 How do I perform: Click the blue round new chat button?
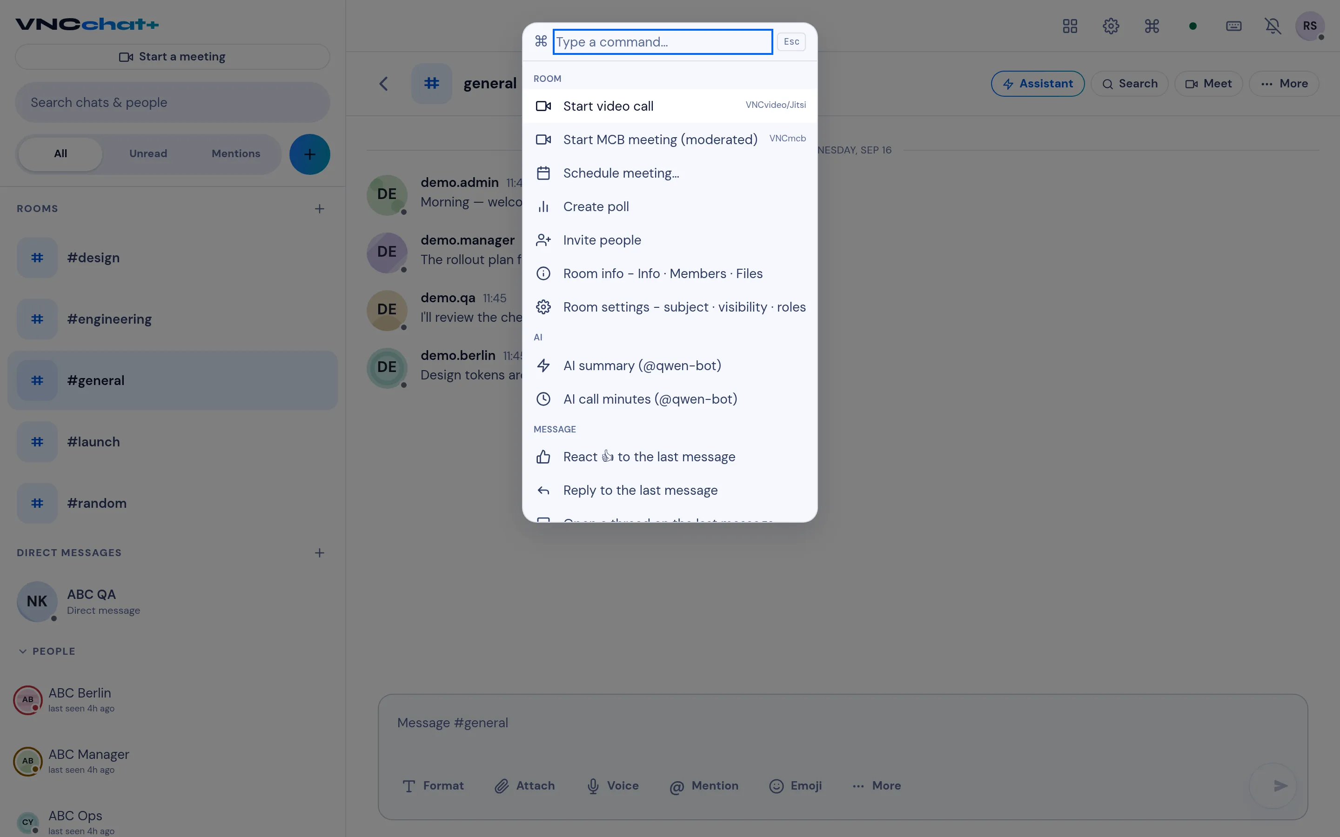point(309,154)
